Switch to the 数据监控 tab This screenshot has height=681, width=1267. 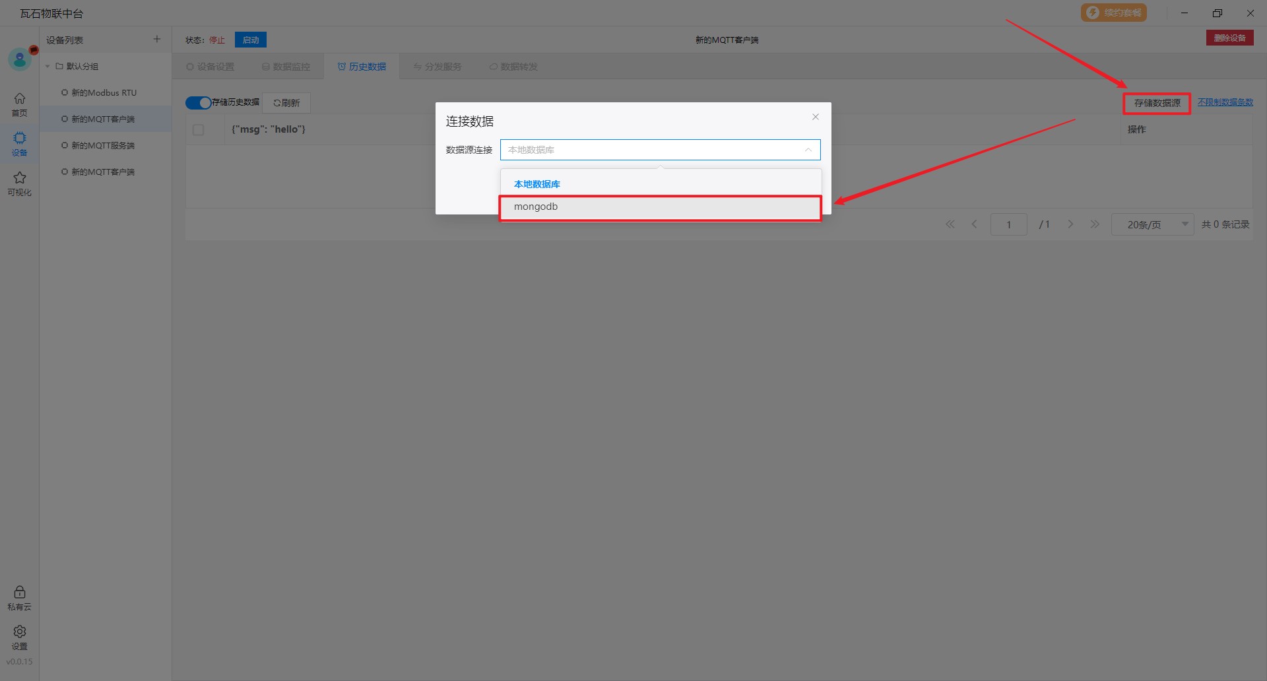coord(286,67)
